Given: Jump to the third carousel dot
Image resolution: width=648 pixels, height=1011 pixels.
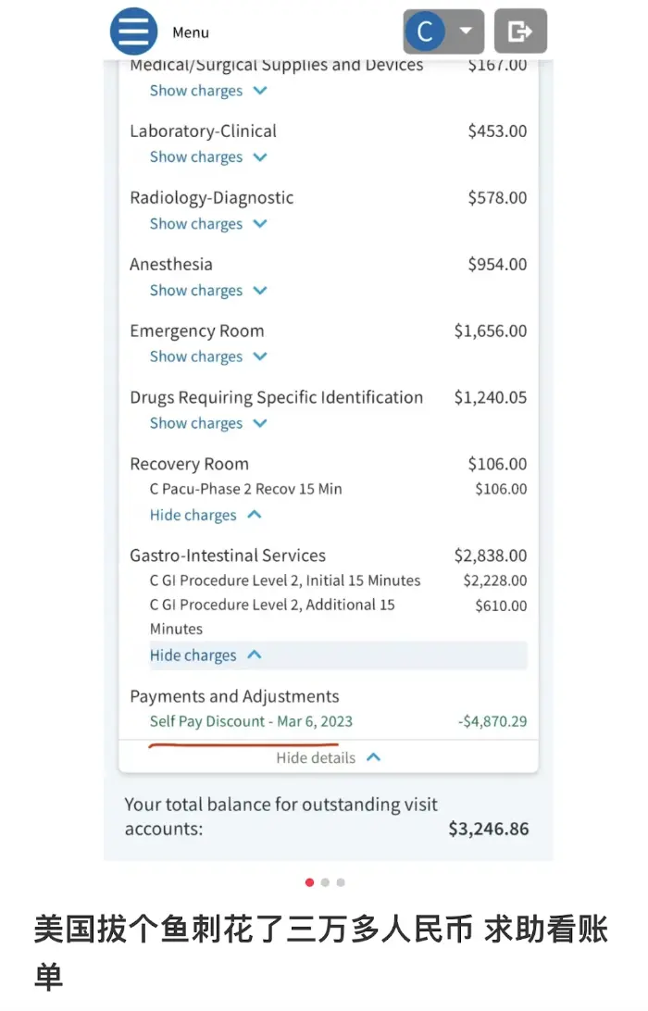Looking at the screenshot, I should tap(341, 882).
